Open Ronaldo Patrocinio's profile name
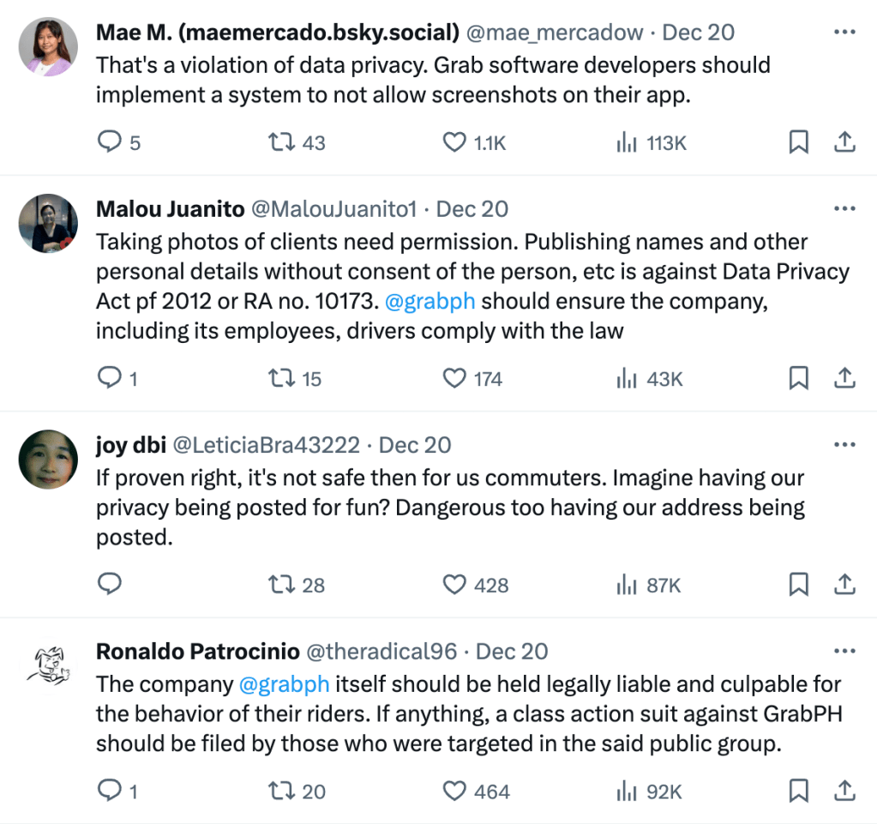 [198, 652]
